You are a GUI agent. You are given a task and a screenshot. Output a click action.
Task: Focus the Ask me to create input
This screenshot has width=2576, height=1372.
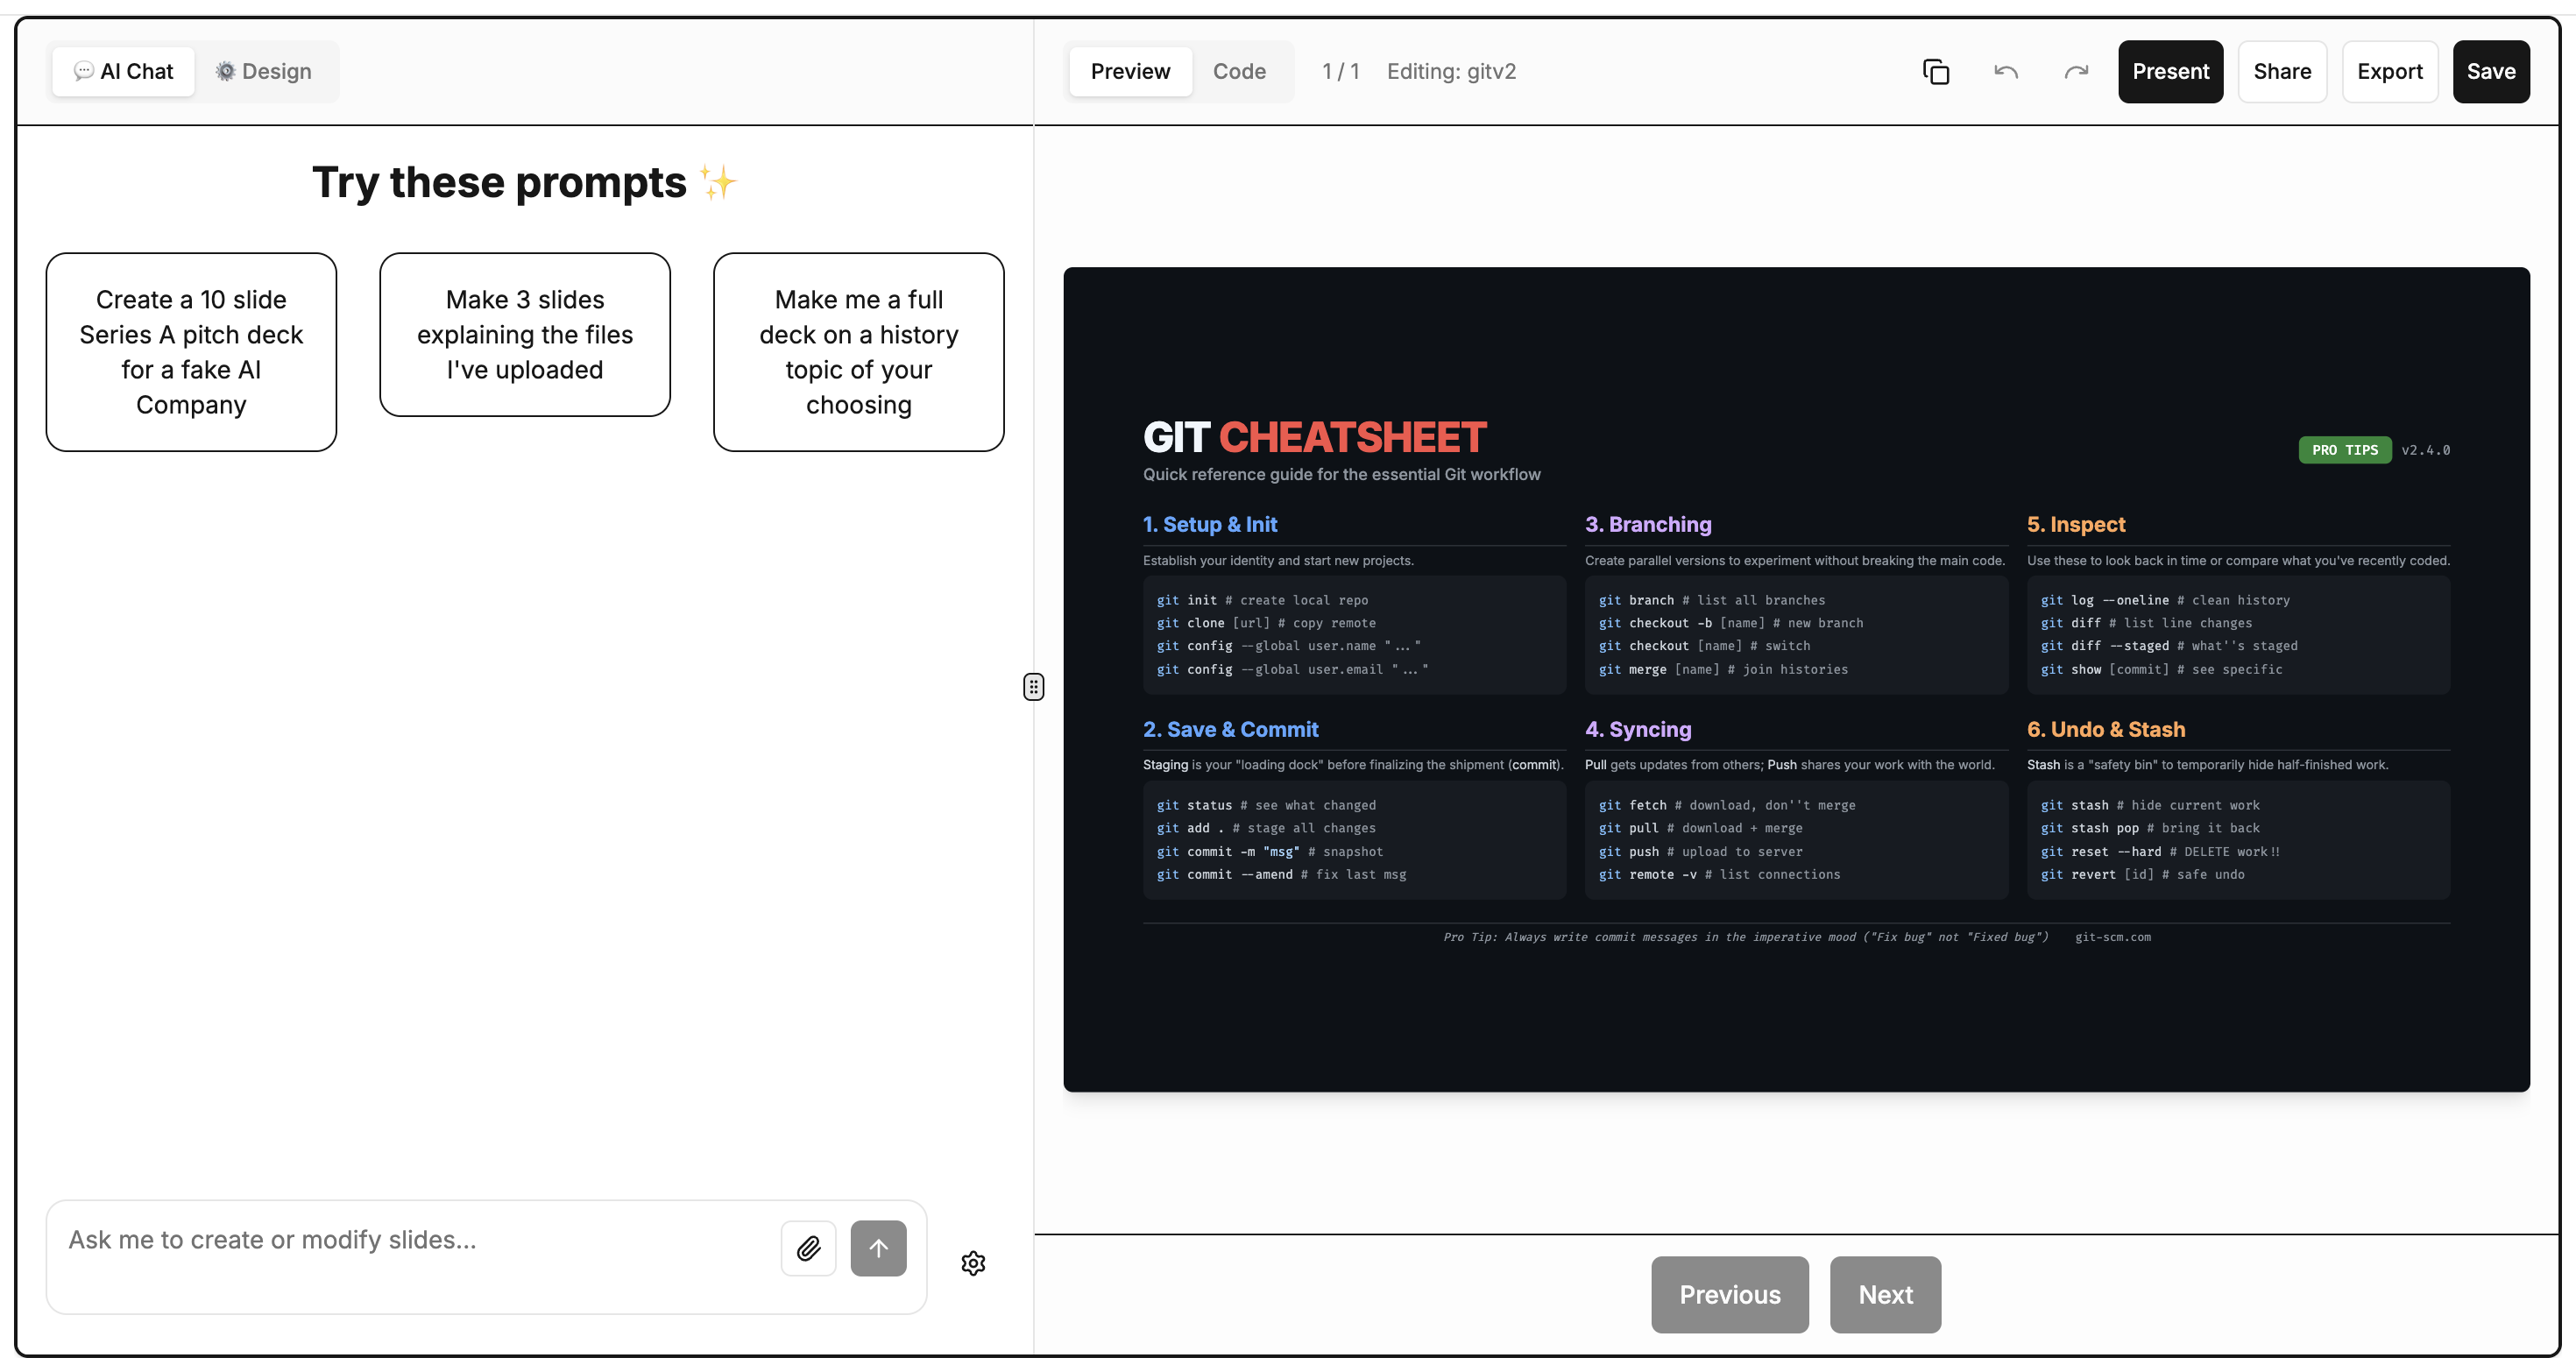point(410,1240)
